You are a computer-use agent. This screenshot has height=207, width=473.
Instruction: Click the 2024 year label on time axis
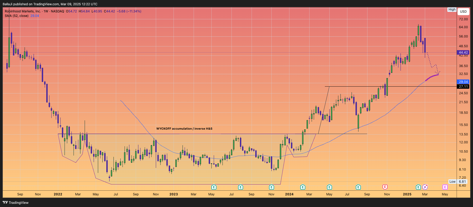(x=289, y=194)
